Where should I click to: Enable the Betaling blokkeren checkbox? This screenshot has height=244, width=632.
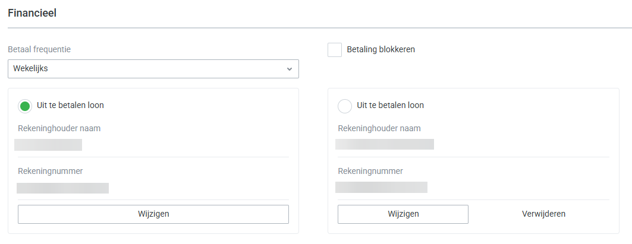tap(335, 50)
